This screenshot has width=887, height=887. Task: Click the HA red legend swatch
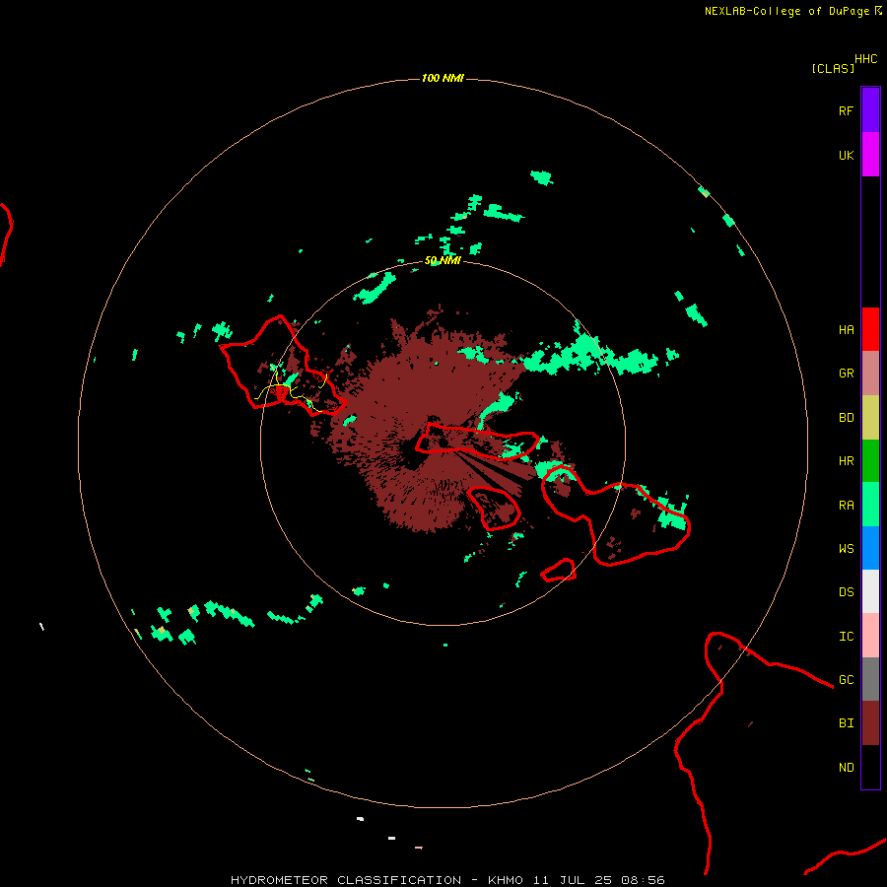point(870,329)
